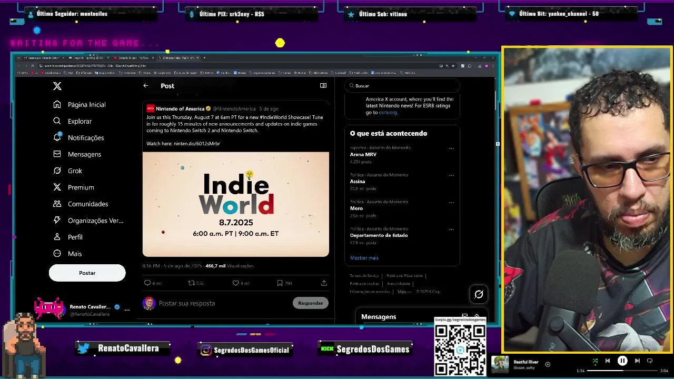Viewport: 674px width, 379px height.
Task: Open options for Assina trend
Action: pyautogui.click(x=451, y=175)
